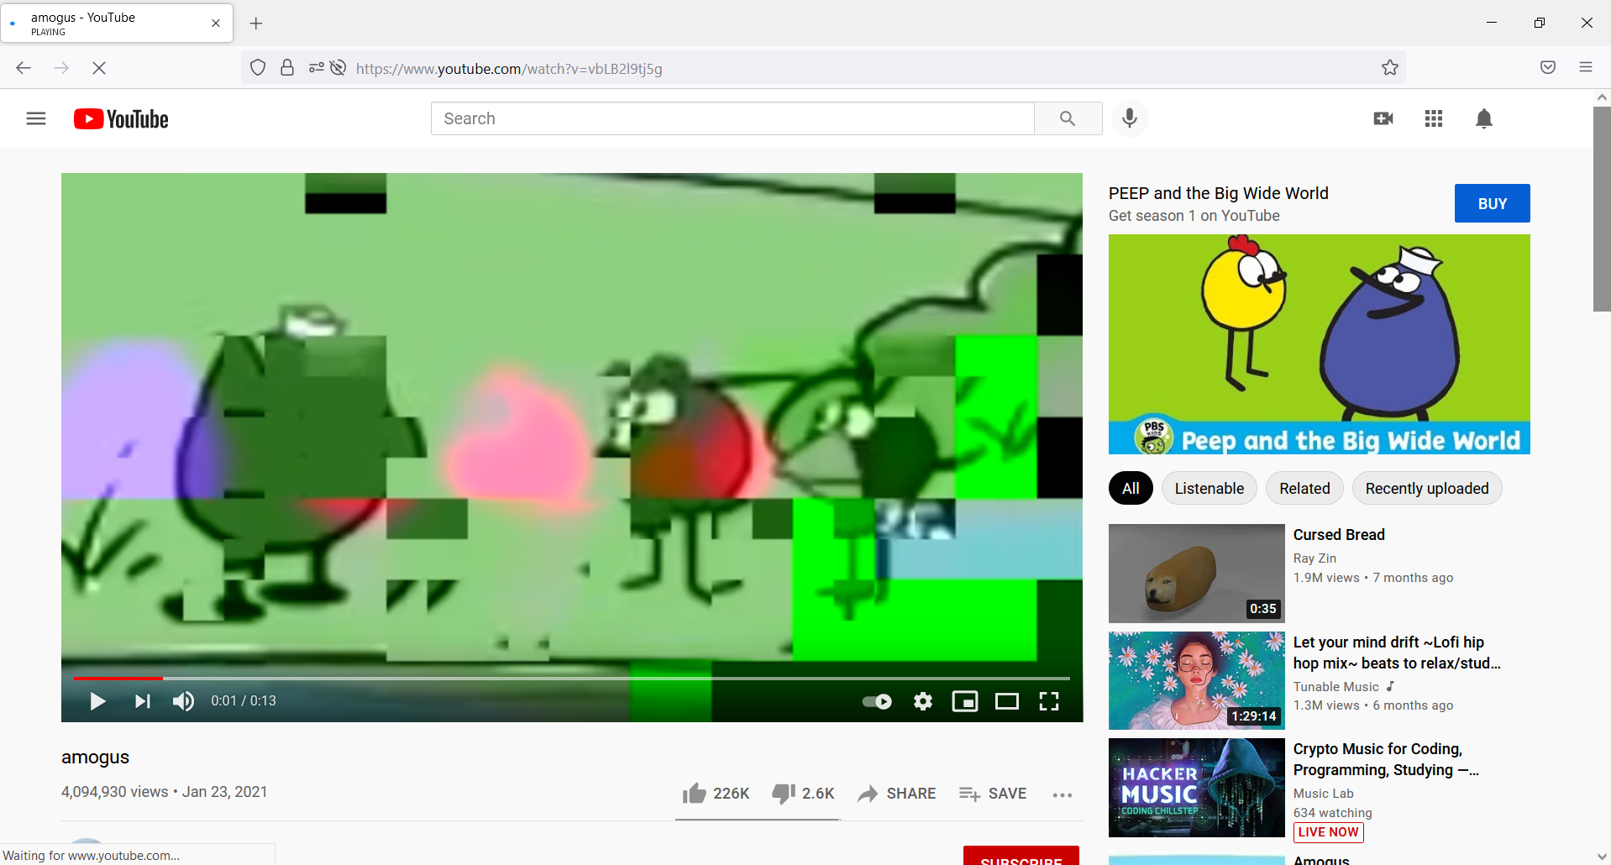Open more actions with the ellipsis
This screenshot has width=1611, height=865.
pyautogui.click(x=1062, y=794)
